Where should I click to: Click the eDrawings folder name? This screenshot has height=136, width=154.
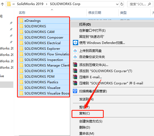[32, 21]
